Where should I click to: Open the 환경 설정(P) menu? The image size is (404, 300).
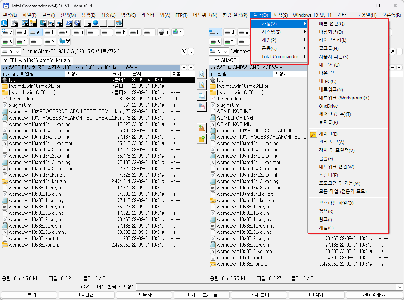click(235, 15)
